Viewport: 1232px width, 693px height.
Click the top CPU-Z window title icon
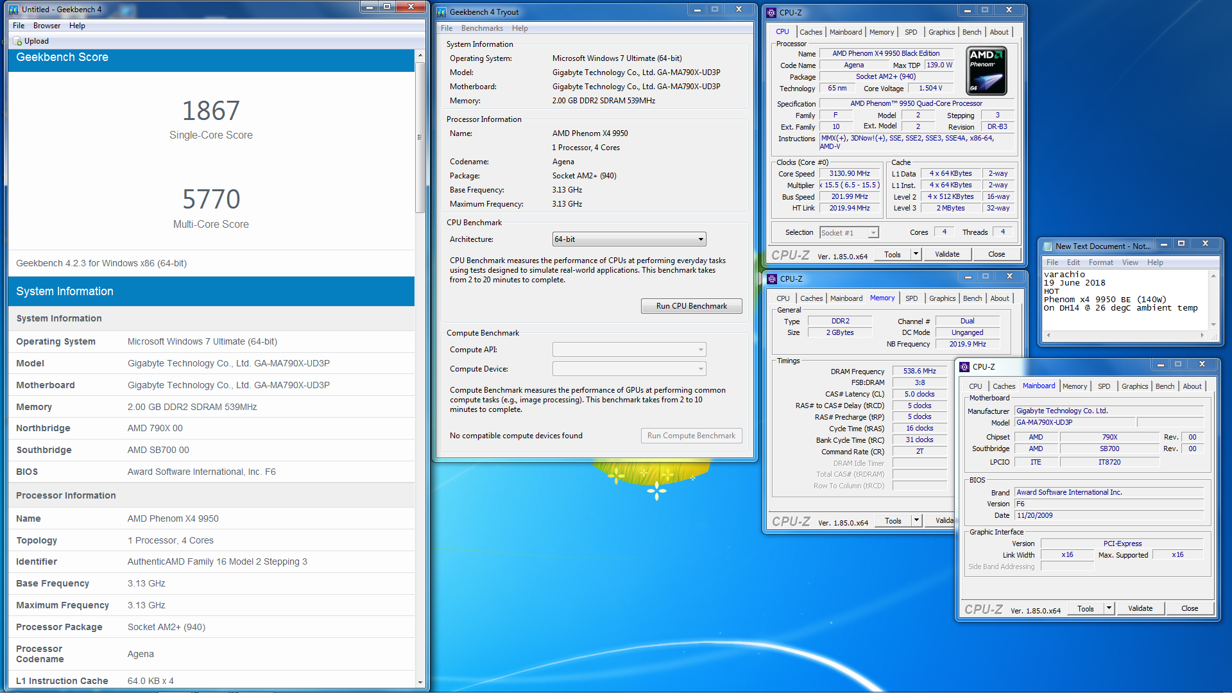(x=772, y=13)
